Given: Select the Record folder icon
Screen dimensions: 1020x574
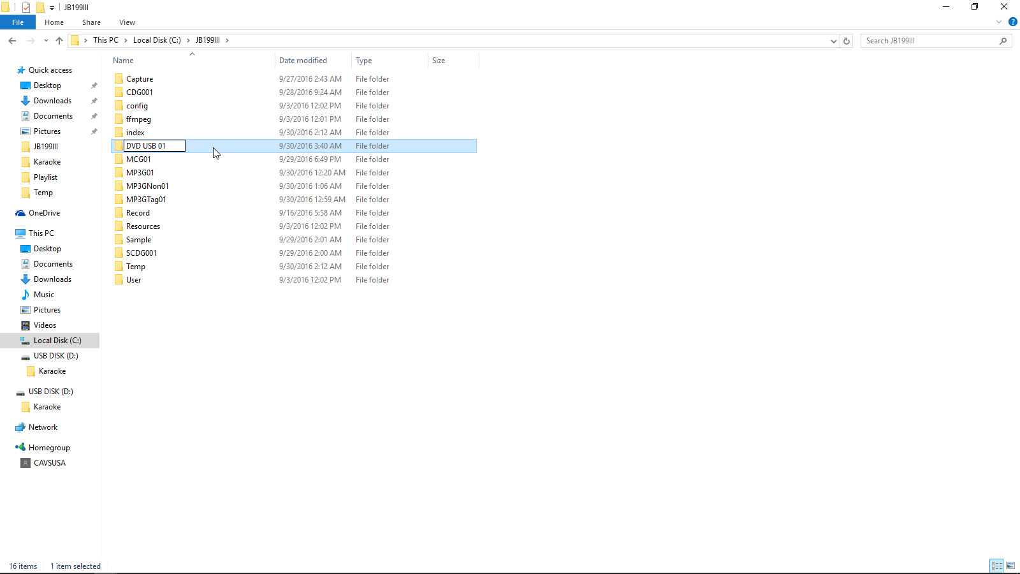Looking at the screenshot, I should [x=119, y=213].
